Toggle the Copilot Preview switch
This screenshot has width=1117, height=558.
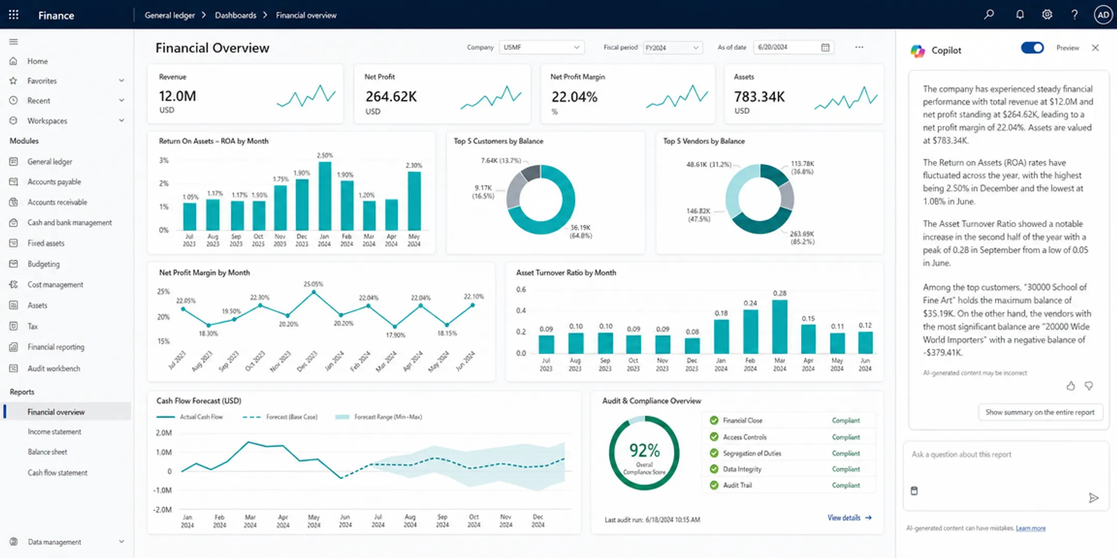1032,48
